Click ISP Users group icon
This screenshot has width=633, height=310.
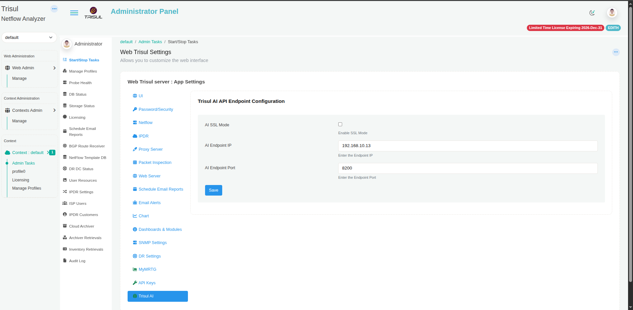[65, 203]
